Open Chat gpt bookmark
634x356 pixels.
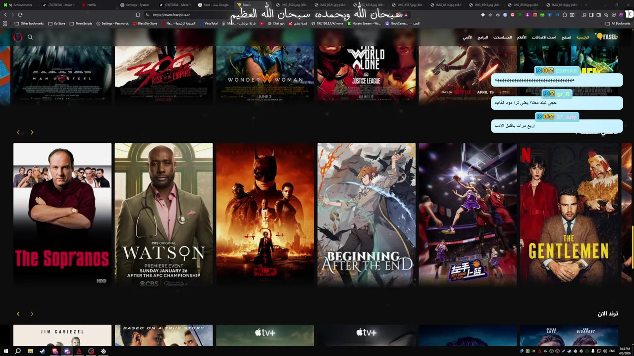276,23
